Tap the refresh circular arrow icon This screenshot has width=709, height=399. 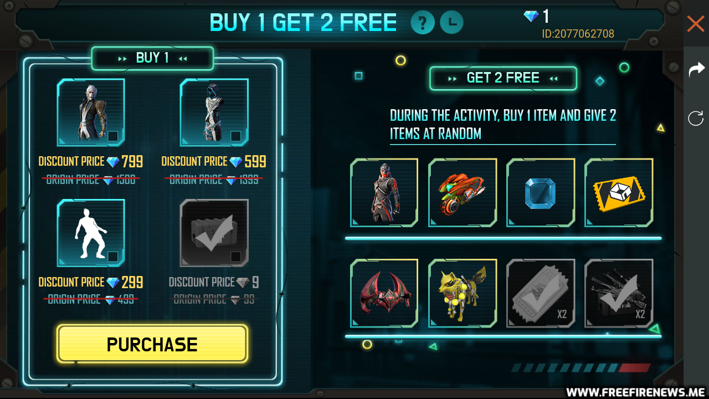tap(696, 118)
